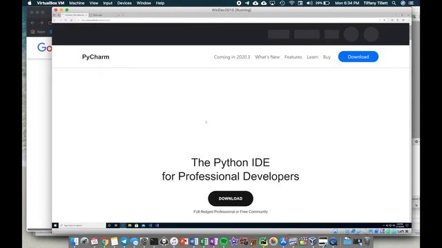Screen dimensions: 442x248
Task: Open Microsoft Word from the Dock
Action: click(194, 241)
